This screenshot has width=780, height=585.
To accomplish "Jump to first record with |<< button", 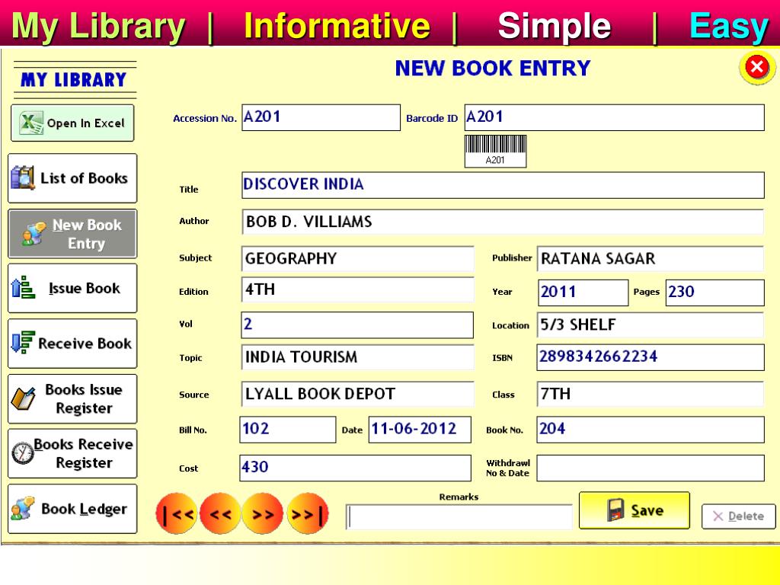I will point(177,513).
